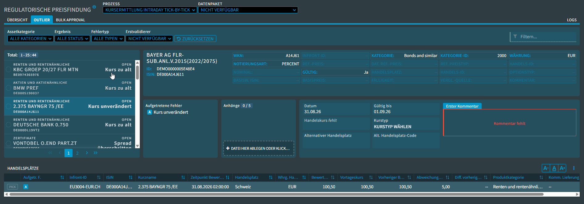Image resolution: width=584 pixels, height=204 pixels.
Task: Switch to the Übersicht tab
Action: tap(17, 20)
